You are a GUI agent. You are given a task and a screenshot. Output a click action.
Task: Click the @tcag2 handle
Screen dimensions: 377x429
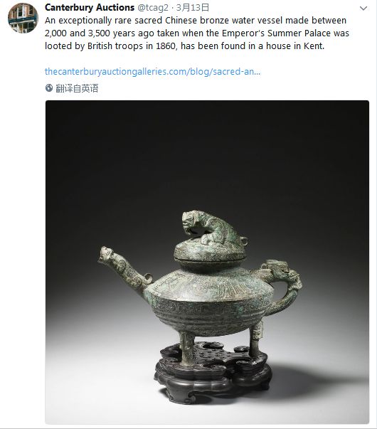[x=153, y=8]
